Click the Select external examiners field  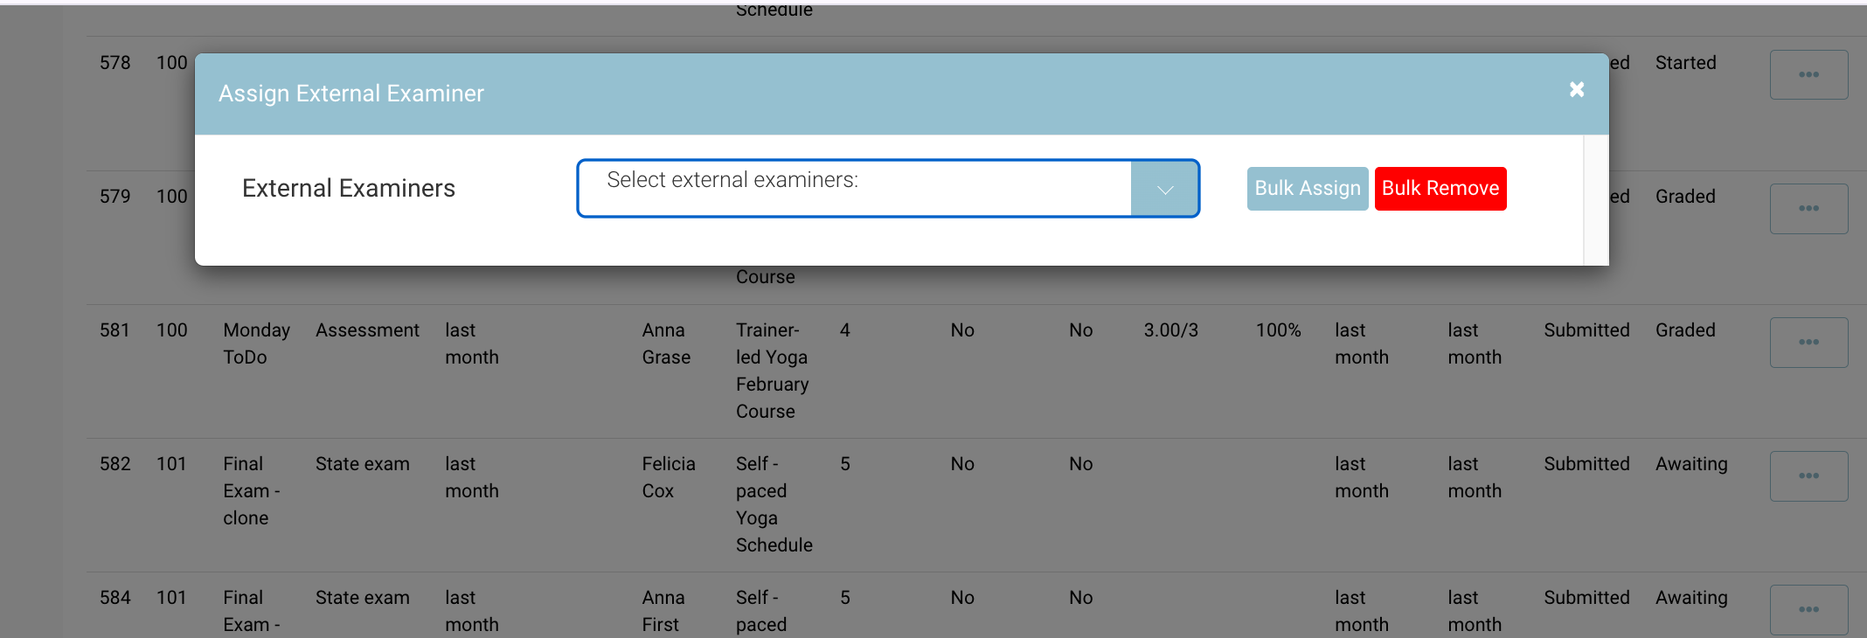pyautogui.click(x=854, y=189)
